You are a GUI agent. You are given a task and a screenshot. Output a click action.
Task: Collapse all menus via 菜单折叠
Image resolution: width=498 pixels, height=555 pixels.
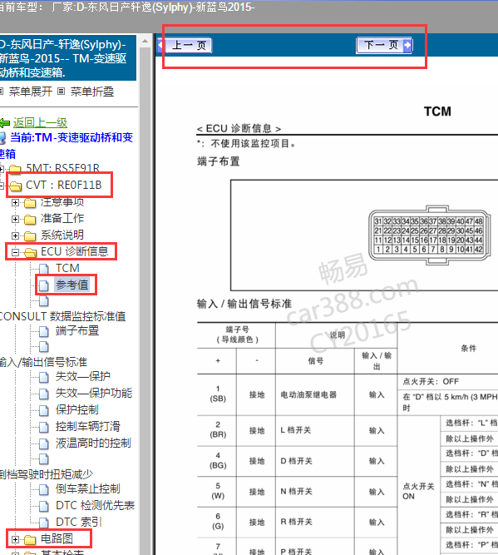point(92,92)
